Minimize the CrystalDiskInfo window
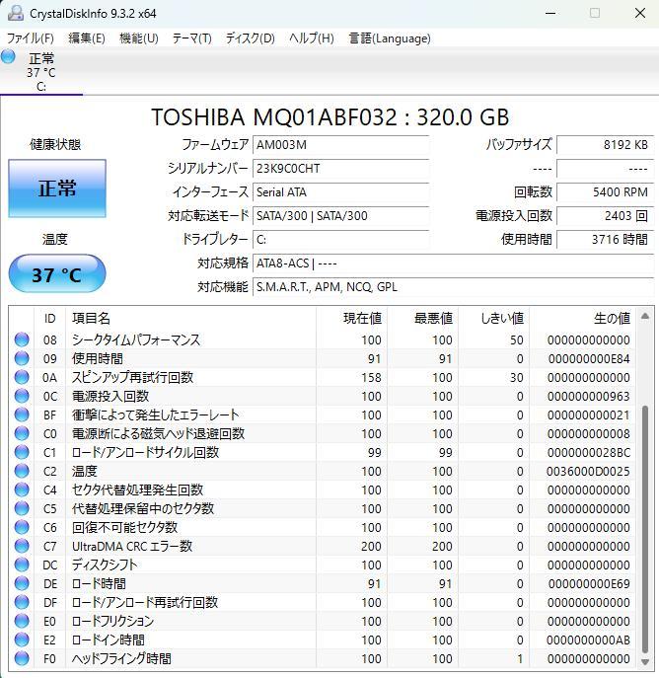 pos(550,13)
